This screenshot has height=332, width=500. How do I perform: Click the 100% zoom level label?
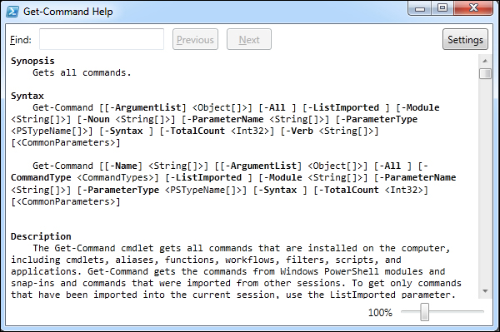[380, 313]
